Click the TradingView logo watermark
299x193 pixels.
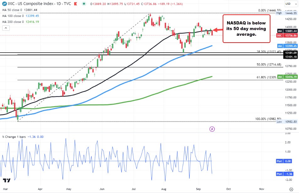(7, 180)
